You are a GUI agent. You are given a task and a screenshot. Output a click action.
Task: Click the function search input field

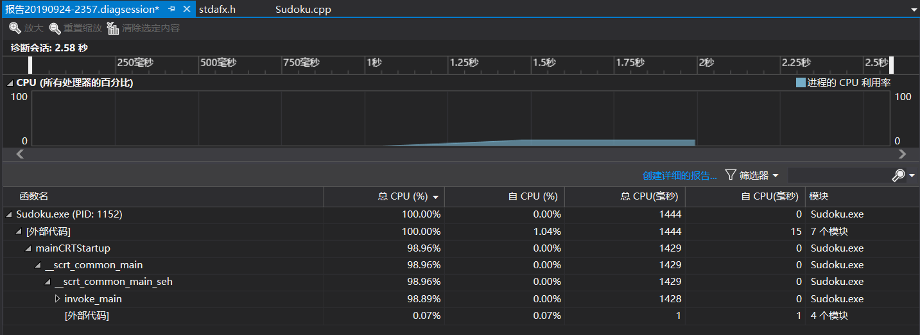coord(838,175)
